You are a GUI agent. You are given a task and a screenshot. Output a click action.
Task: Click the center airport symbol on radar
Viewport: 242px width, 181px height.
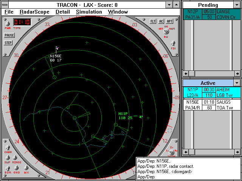pyautogui.click(x=74, y=118)
